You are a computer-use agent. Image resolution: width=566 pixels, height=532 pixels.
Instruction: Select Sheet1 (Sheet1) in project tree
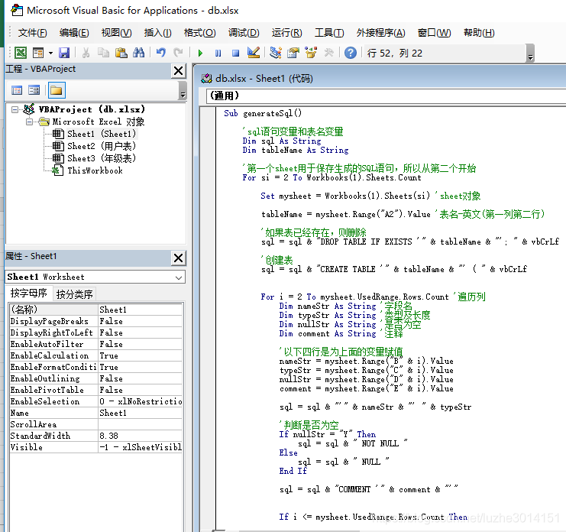click(102, 134)
